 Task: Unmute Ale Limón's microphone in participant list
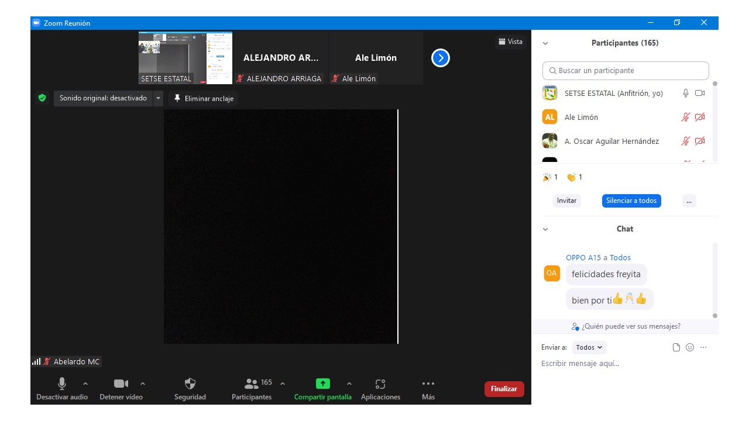tap(685, 118)
